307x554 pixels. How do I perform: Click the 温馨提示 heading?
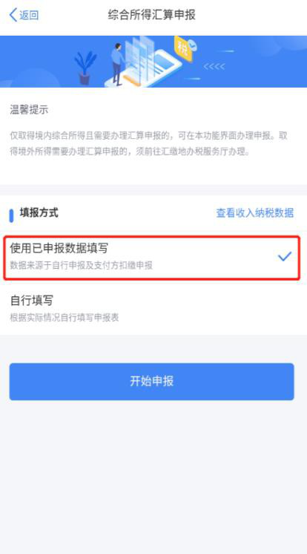(x=29, y=110)
